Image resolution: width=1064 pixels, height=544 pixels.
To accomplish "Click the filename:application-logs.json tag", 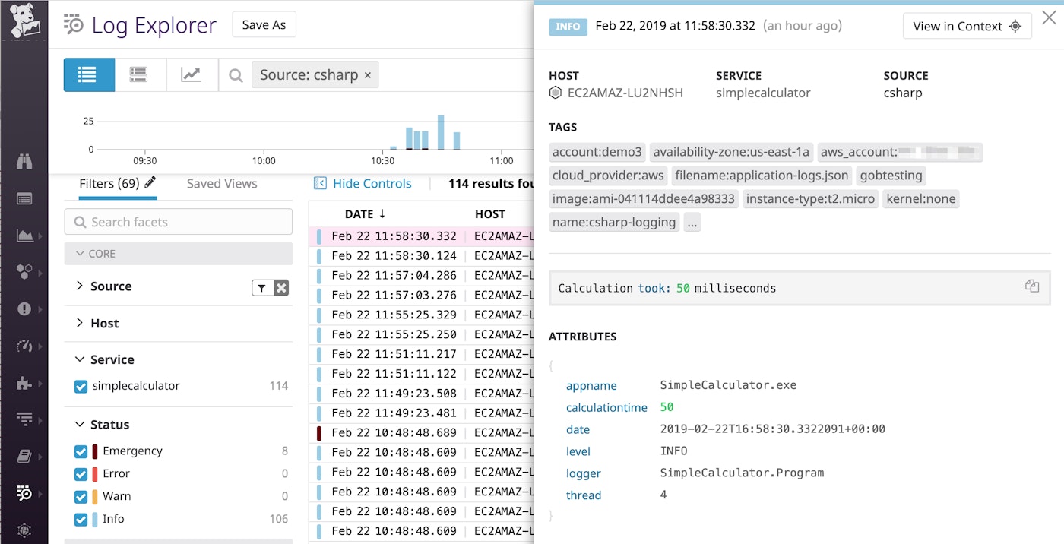I will coord(762,176).
